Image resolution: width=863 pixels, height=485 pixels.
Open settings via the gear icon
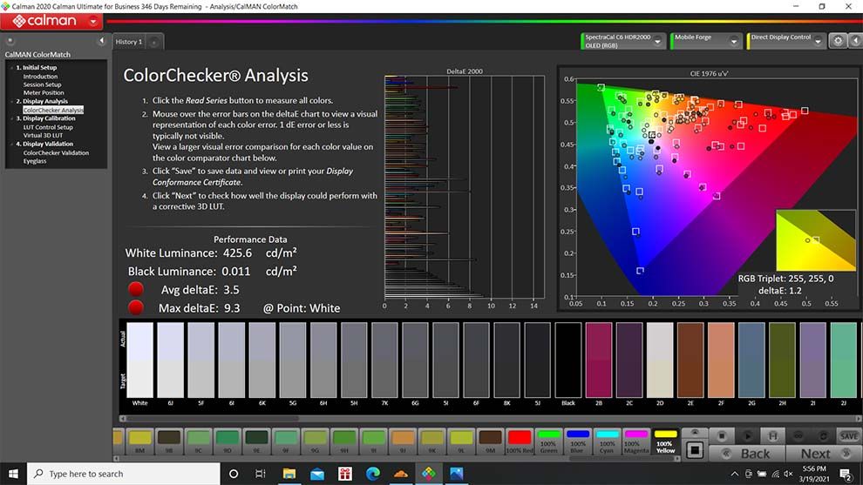tap(838, 41)
